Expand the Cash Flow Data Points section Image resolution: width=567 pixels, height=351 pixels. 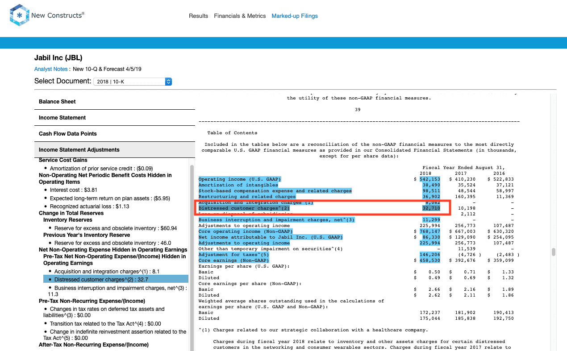click(x=115, y=134)
